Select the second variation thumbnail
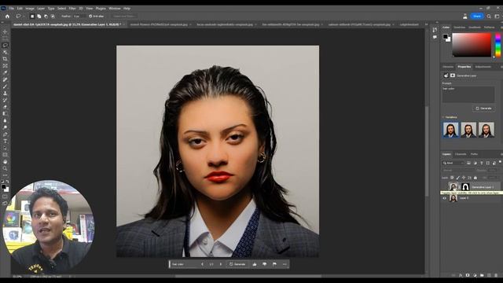The height and width of the screenshot is (283, 503). click(x=468, y=130)
